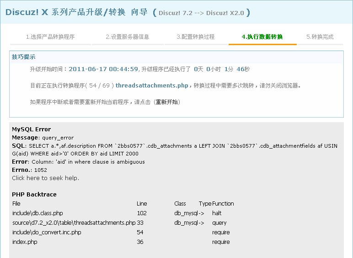This screenshot has width=353, height=258.
Task: Click the SQL SELECT statement text
Action: pyautogui.click(x=175, y=150)
